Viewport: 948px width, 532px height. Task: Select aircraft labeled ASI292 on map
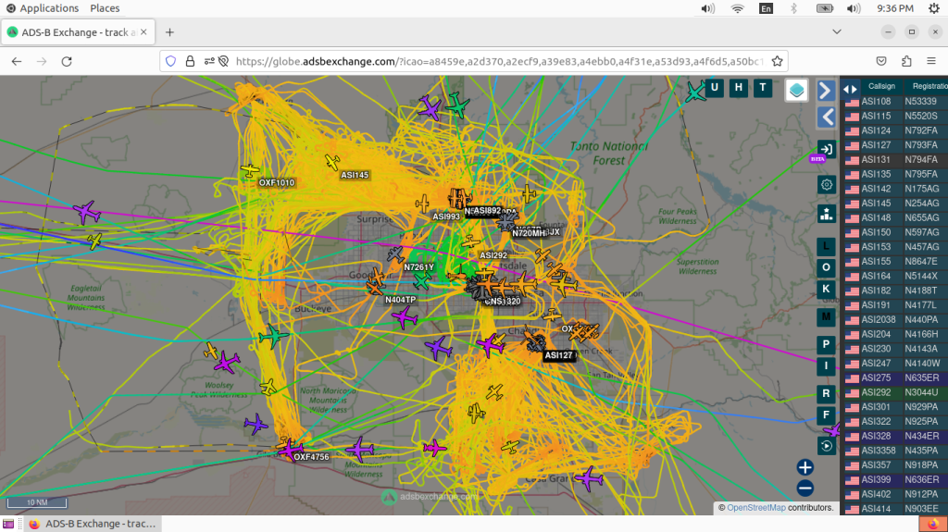point(470,243)
